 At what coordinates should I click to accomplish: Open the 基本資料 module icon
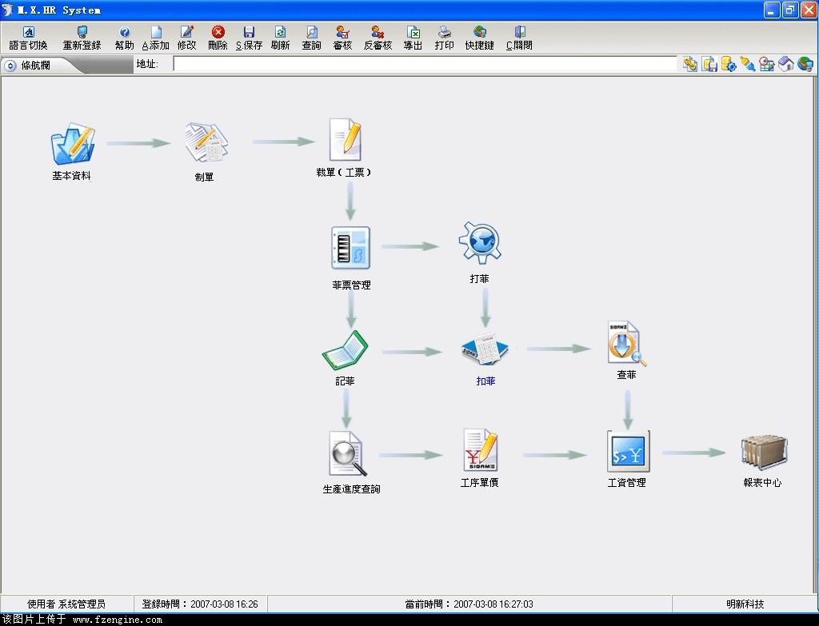point(73,144)
